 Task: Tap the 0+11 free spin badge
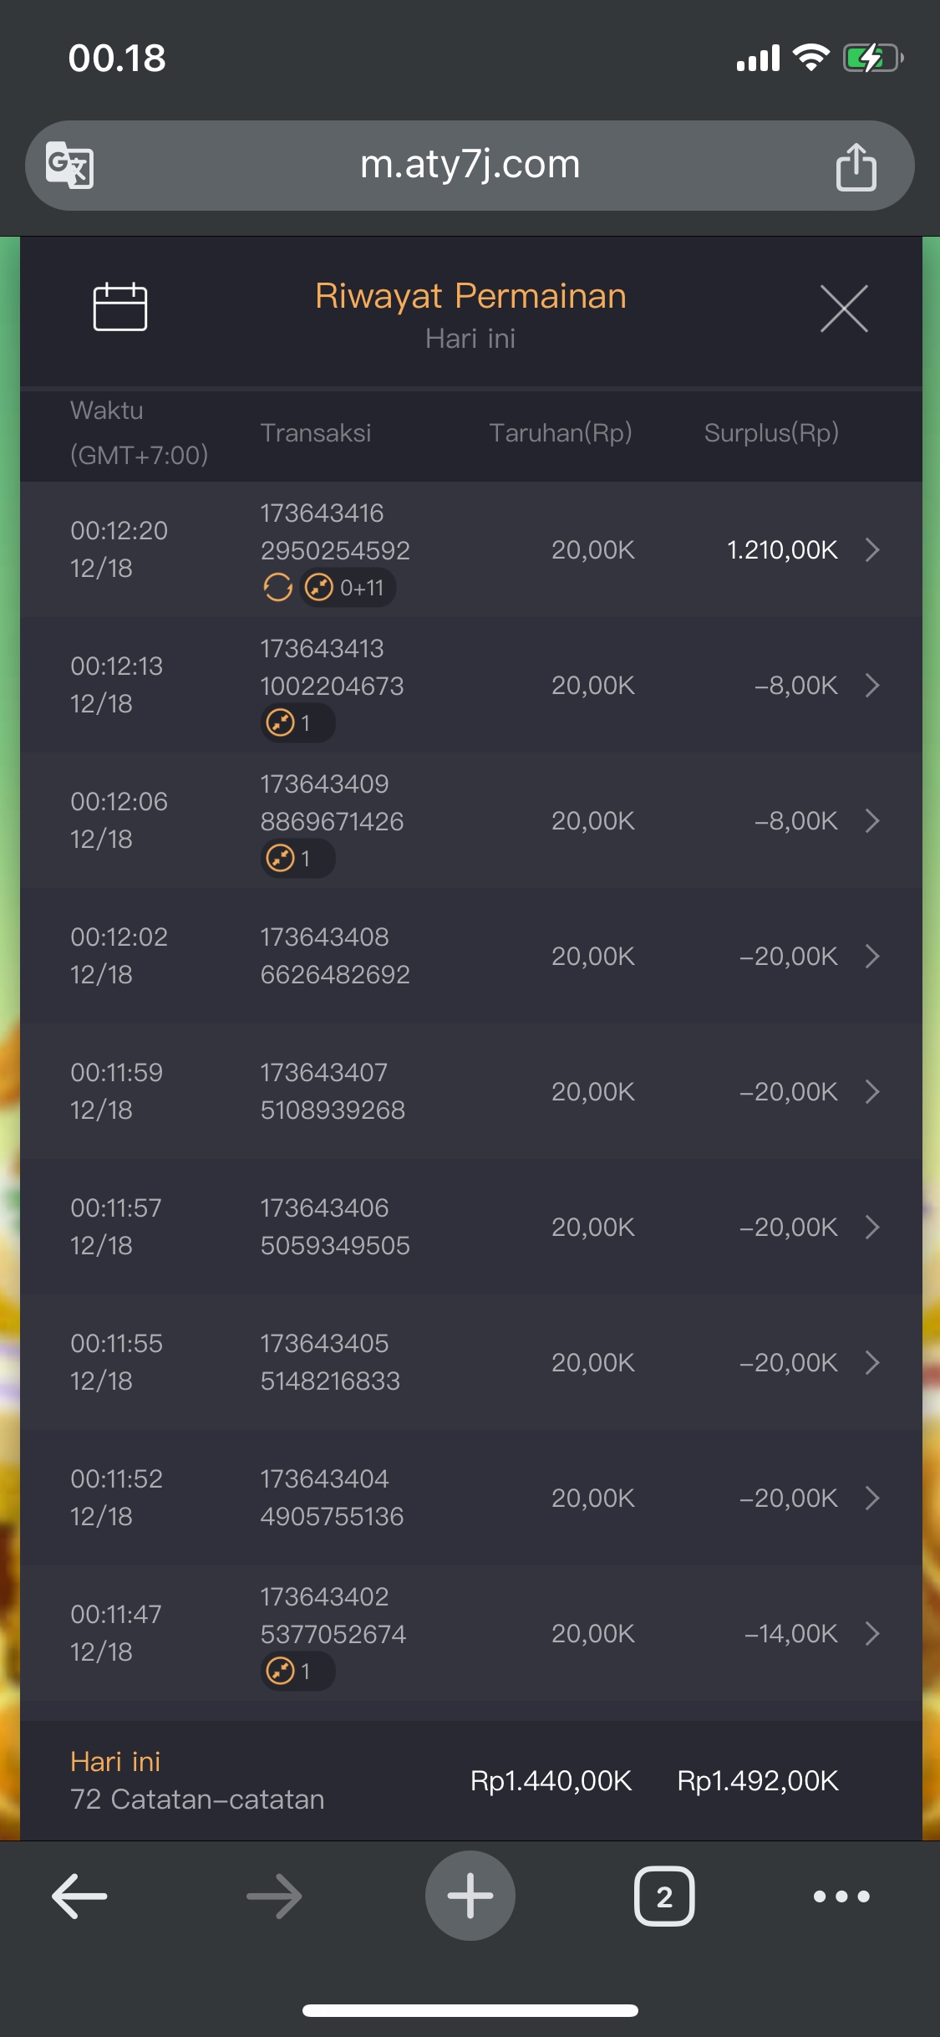pos(348,588)
